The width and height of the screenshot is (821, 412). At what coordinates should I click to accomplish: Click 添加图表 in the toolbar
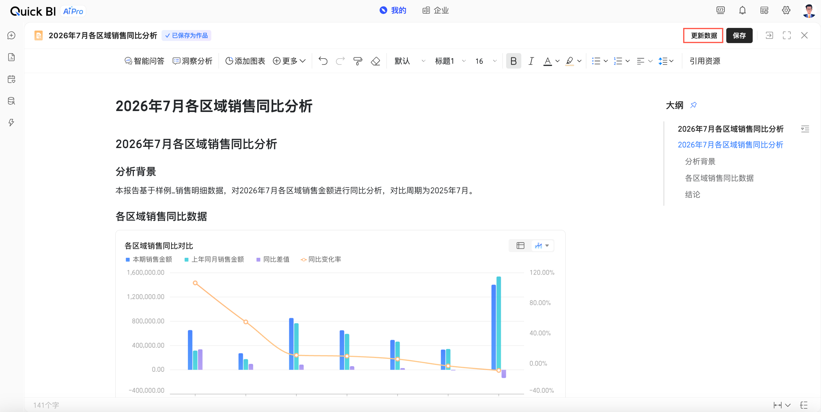point(245,61)
